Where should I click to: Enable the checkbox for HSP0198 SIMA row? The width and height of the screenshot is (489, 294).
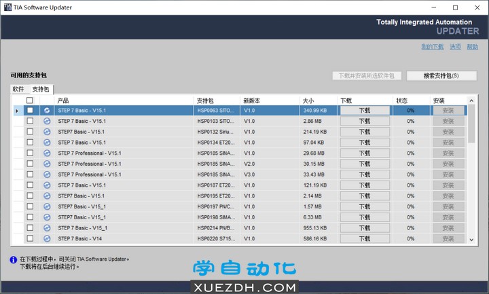pyautogui.click(x=30, y=217)
